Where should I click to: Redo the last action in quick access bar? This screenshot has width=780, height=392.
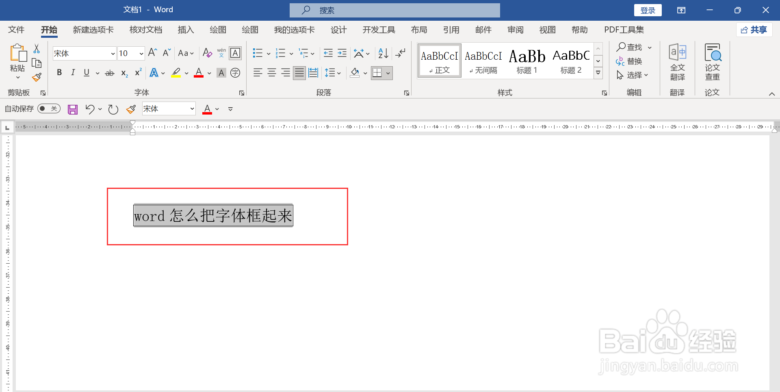point(113,109)
